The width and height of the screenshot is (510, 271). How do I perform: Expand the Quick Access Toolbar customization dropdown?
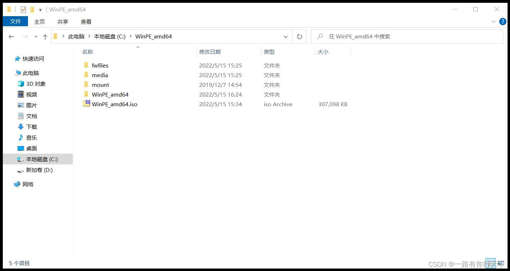[40, 10]
